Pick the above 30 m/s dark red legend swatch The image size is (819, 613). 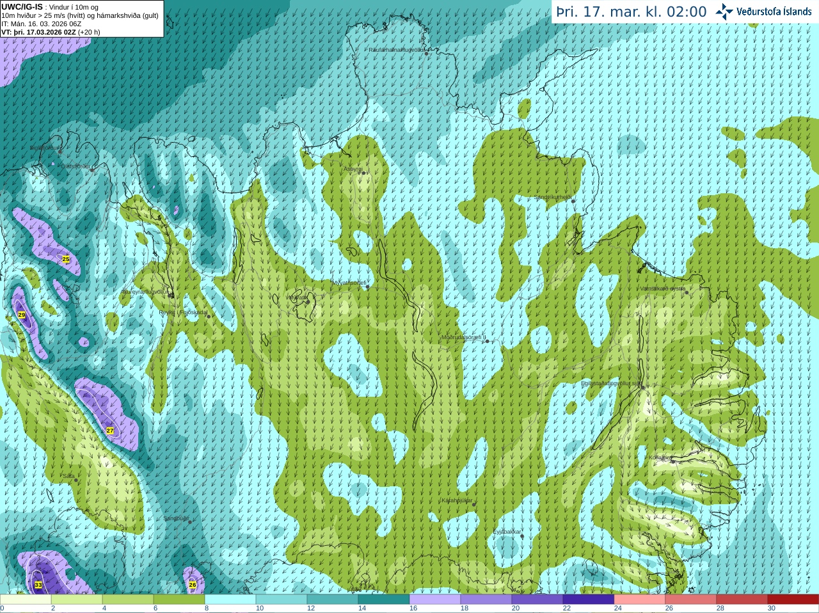[x=793, y=600]
